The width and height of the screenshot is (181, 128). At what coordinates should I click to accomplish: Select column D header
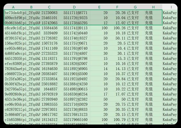74,7
